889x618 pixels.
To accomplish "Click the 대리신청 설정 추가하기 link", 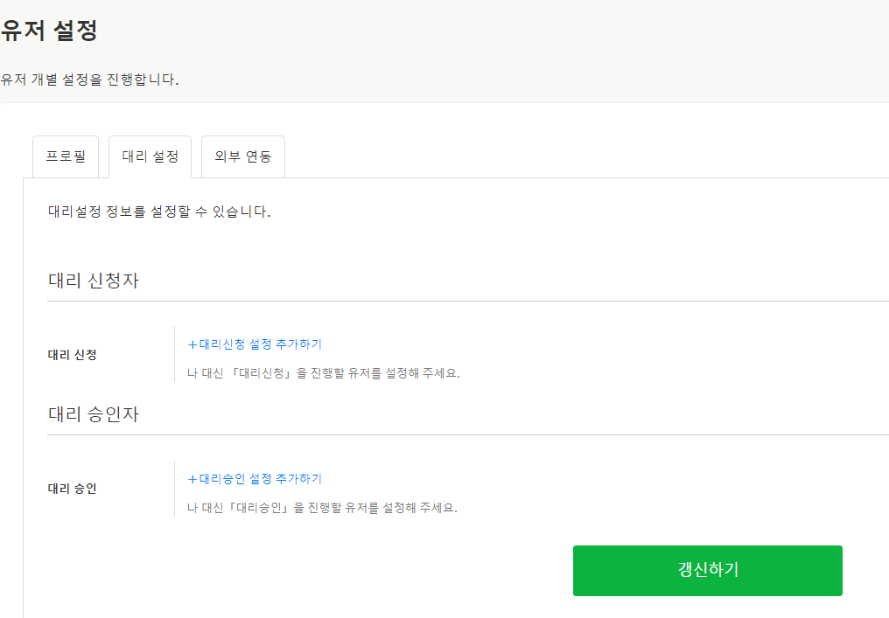I will (x=261, y=344).
